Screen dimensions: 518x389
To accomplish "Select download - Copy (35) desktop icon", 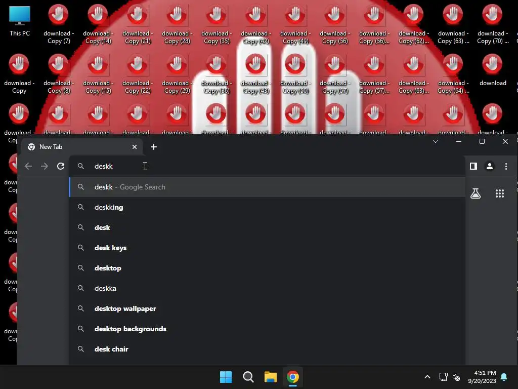I will pyautogui.click(x=217, y=24).
